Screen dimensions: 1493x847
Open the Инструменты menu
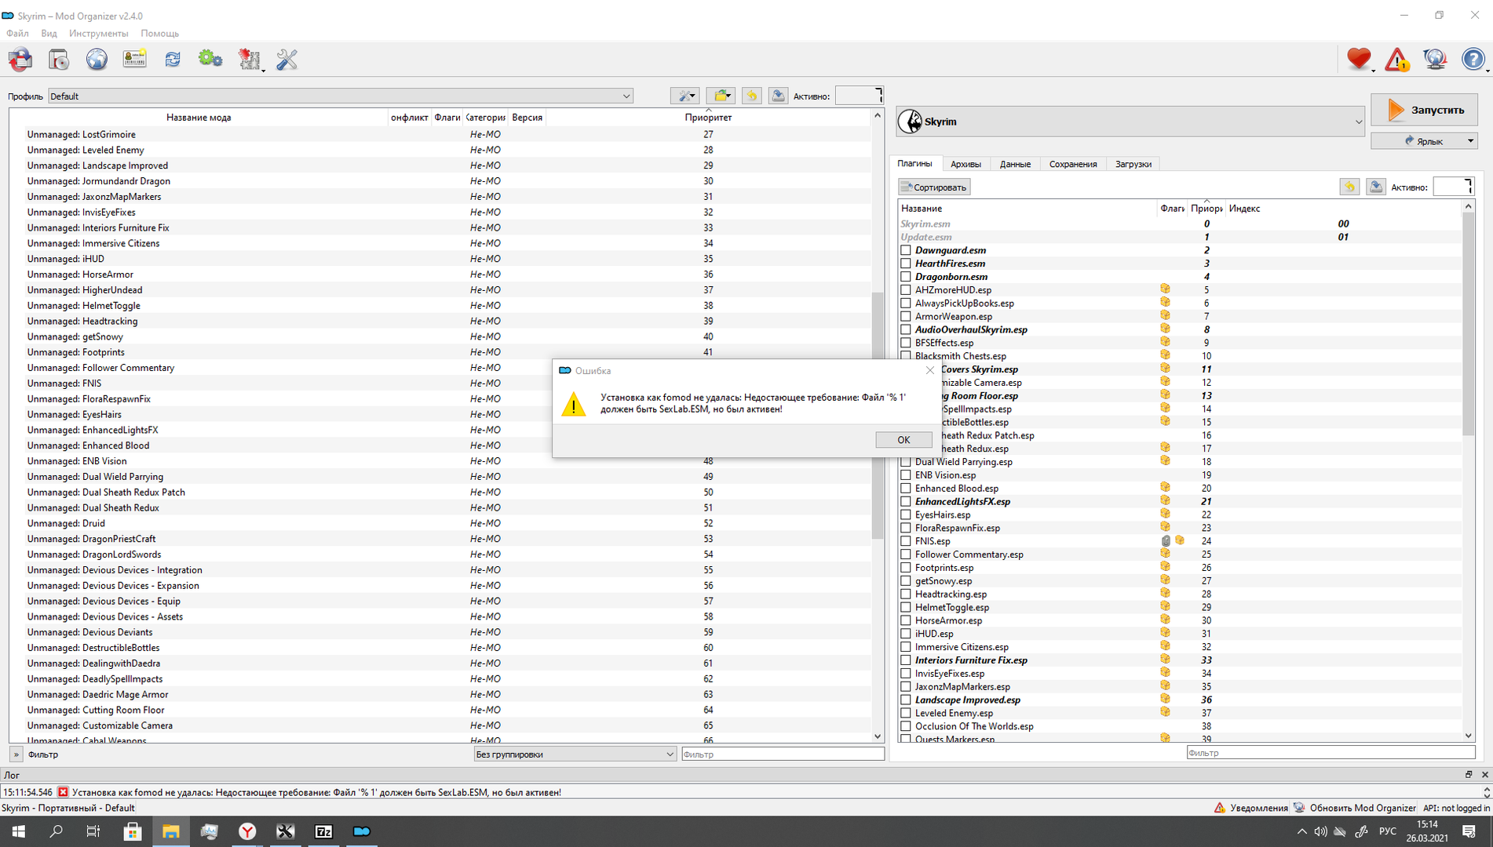click(98, 34)
